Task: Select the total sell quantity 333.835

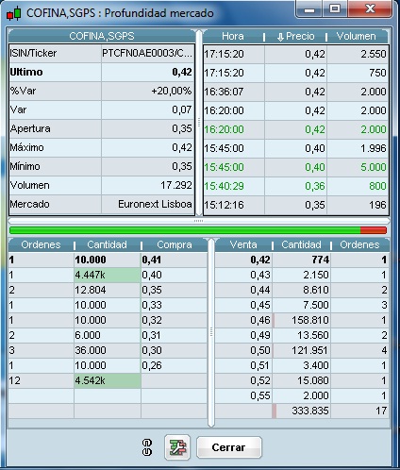Action: pos(310,411)
